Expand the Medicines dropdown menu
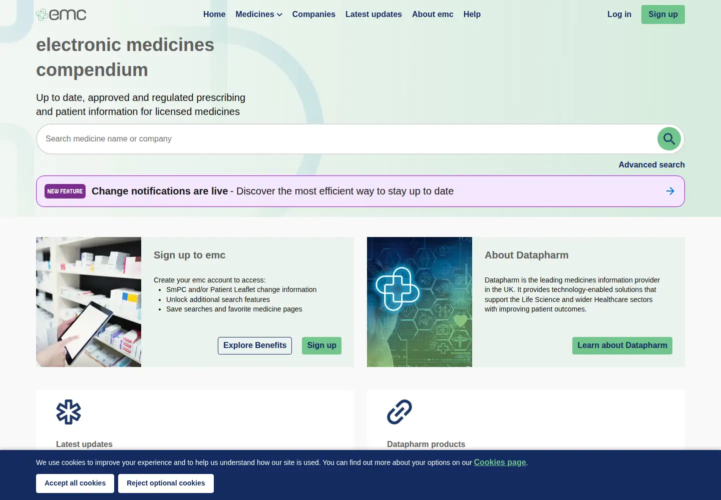The image size is (721, 500). pos(259,14)
